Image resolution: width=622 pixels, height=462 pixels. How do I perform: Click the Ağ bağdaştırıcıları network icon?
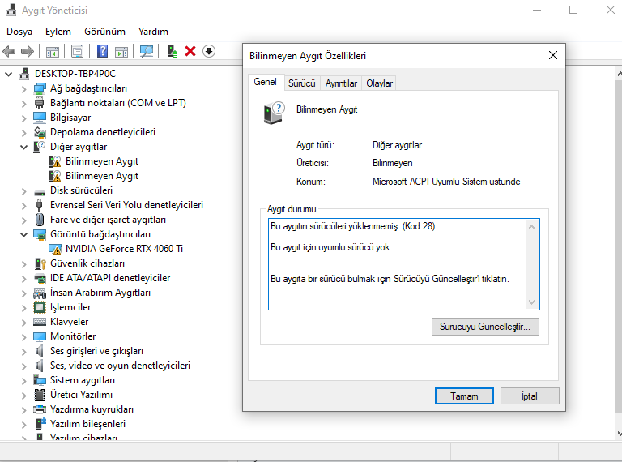[40, 88]
